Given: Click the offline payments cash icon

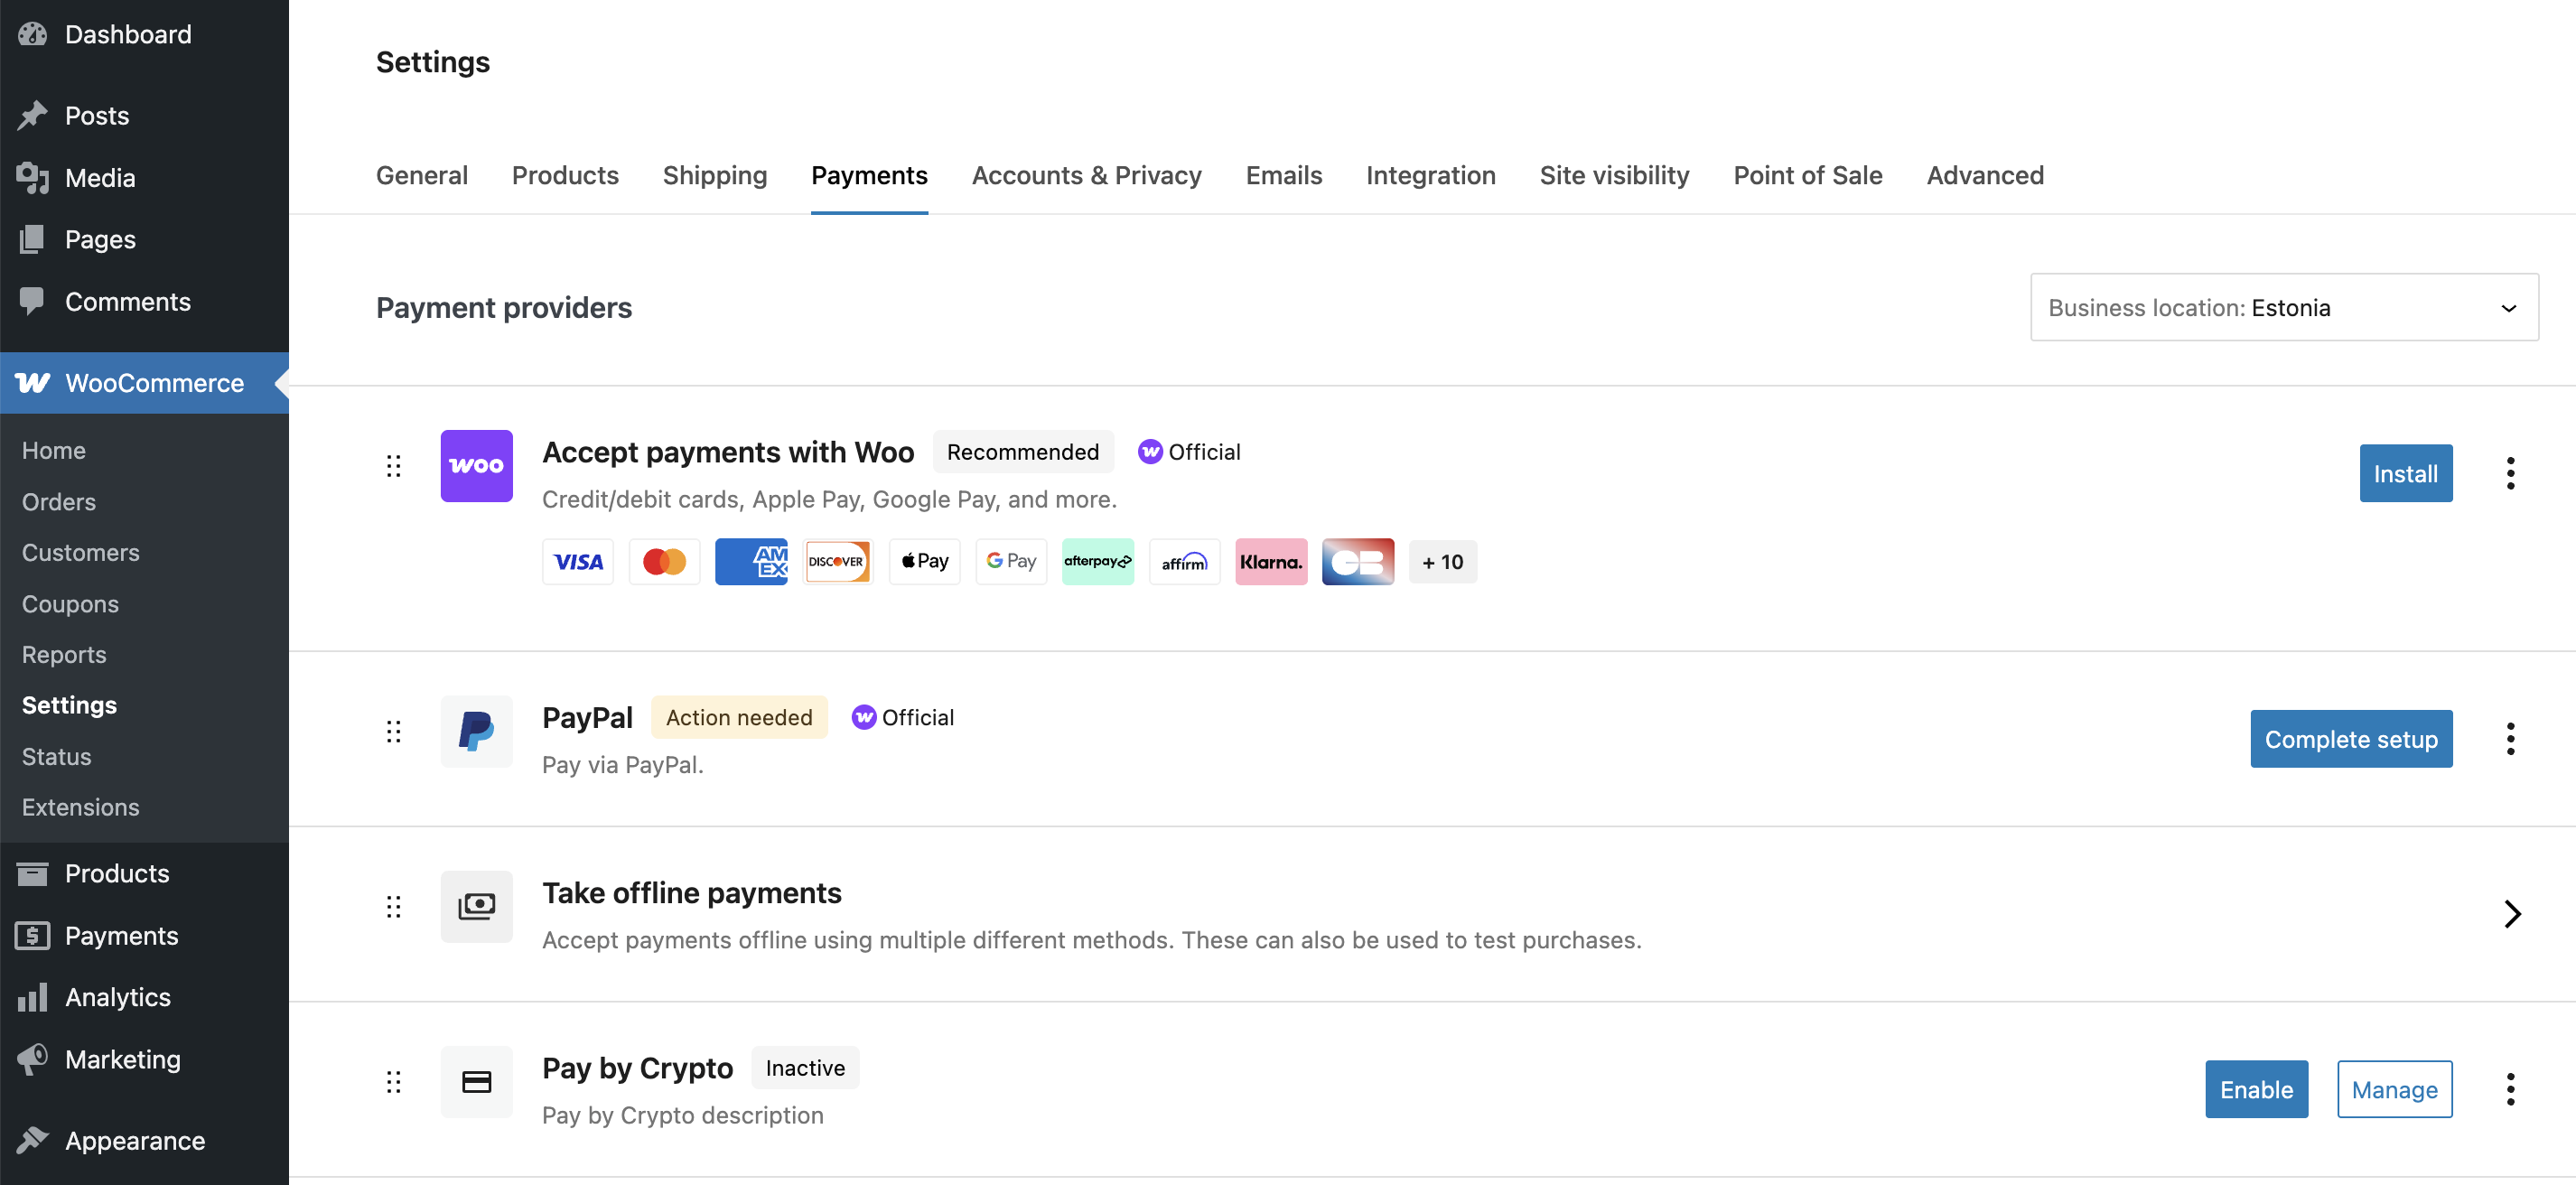Looking at the screenshot, I should click(x=476, y=906).
